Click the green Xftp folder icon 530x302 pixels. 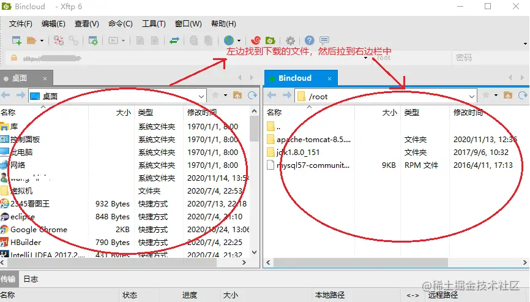click(x=270, y=40)
